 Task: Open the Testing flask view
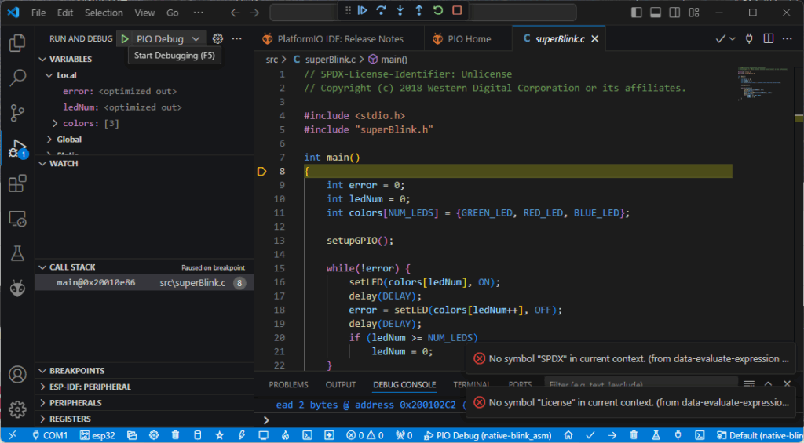tap(17, 253)
